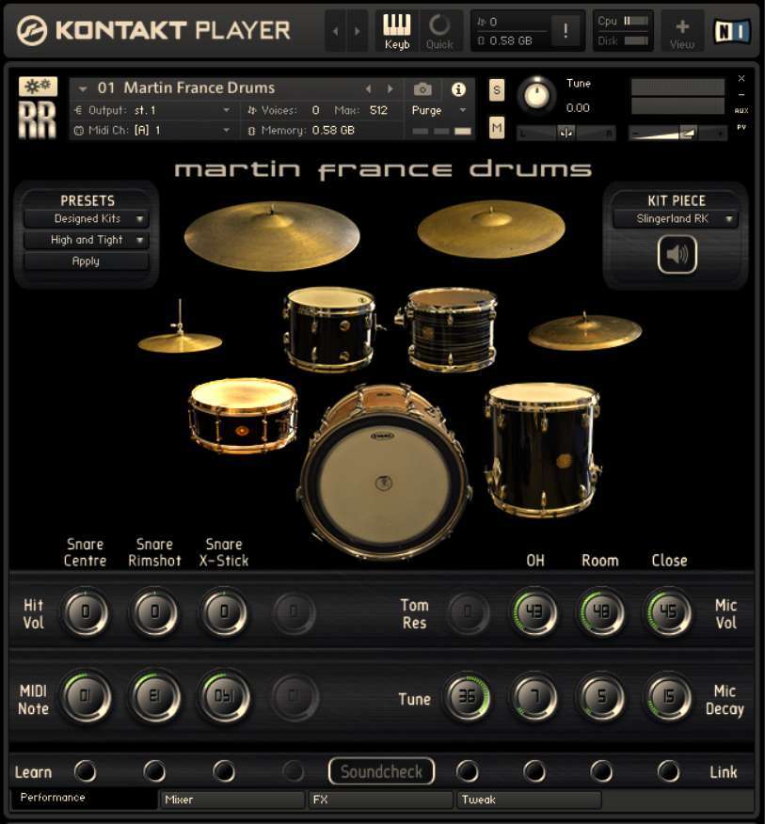Mute the instrument with M button
765x824 pixels.
pyautogui.click(x=497, y=128)
